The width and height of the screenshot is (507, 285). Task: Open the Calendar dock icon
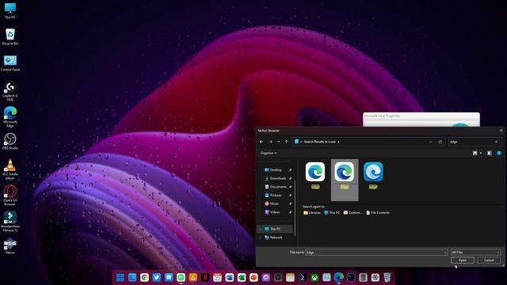(x=217, y=277)
